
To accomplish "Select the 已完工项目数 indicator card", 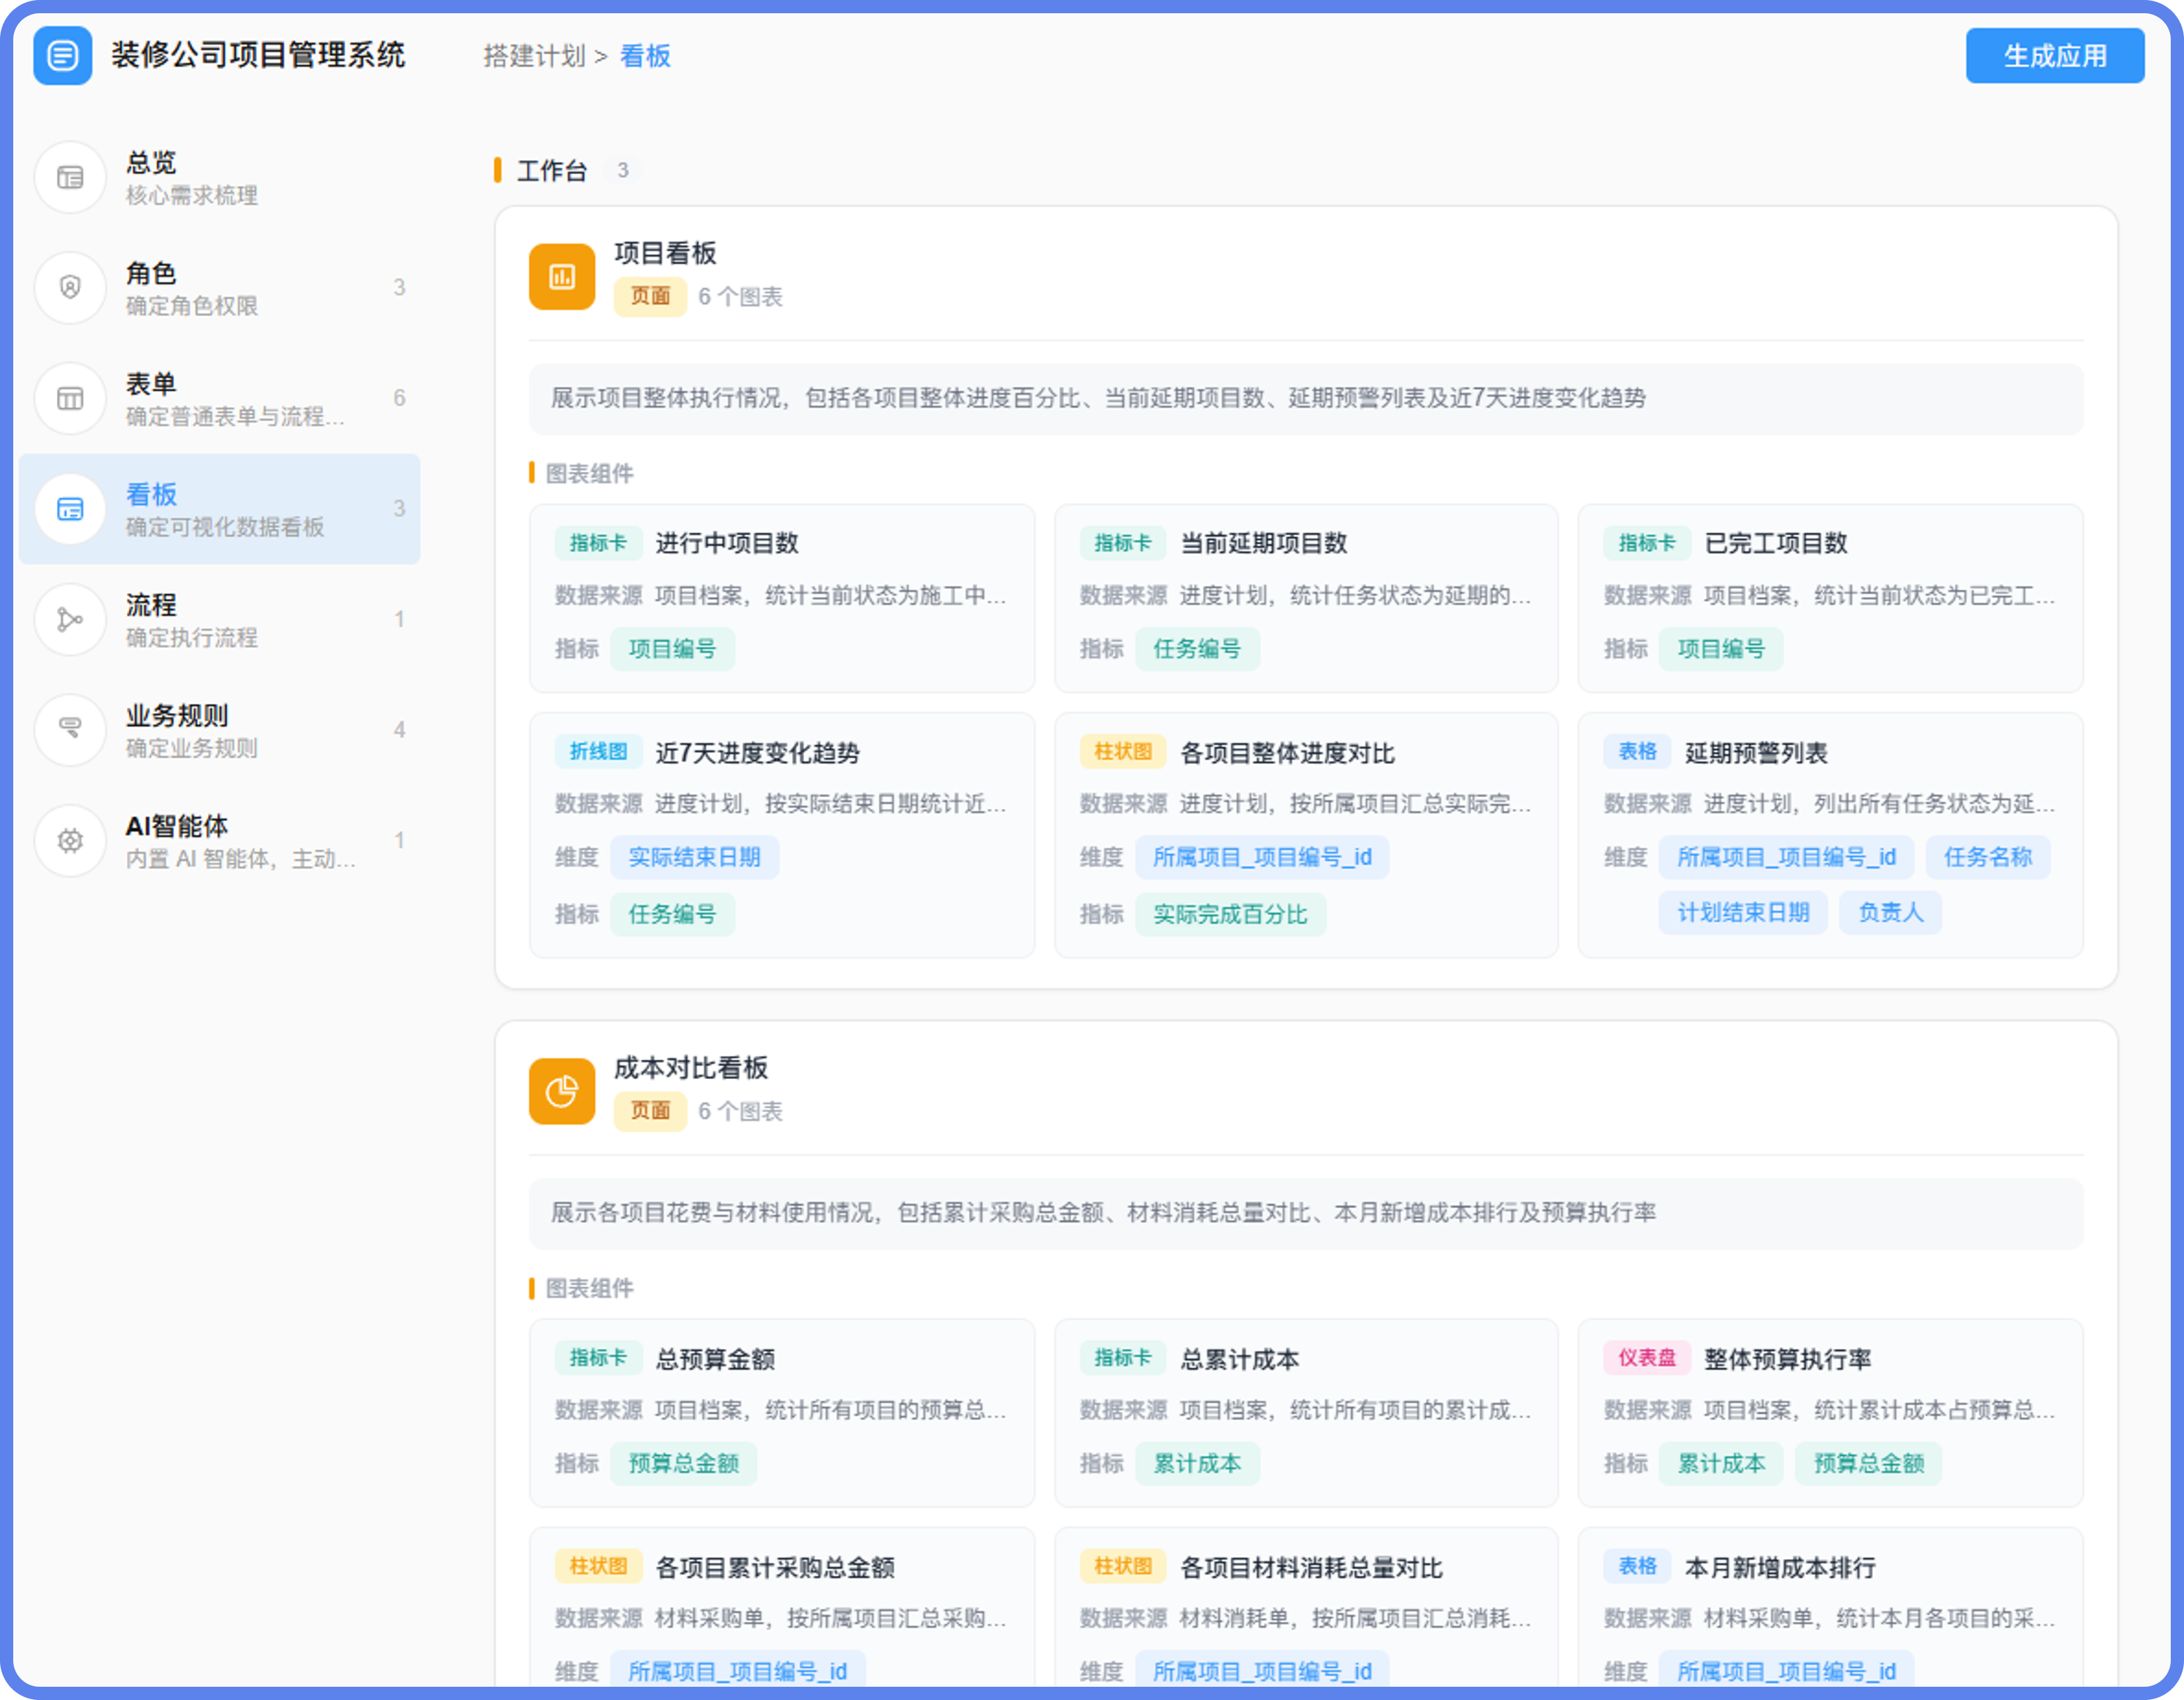I will click(1830, 598).
